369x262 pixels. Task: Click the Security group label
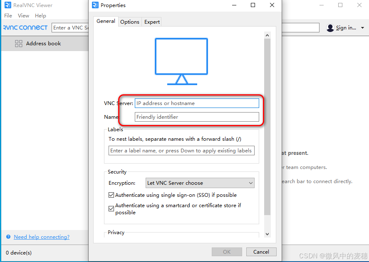tap(117, 172)
